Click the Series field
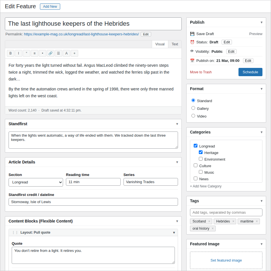The image size is (271, 271). coord(151,182)
